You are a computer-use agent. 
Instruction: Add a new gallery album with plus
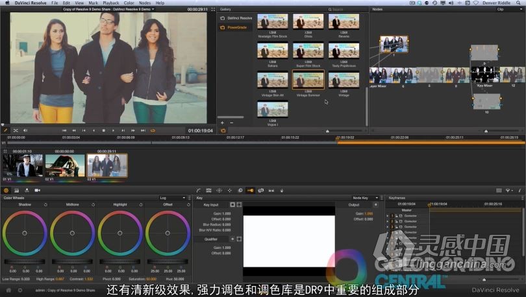(222, 123)
